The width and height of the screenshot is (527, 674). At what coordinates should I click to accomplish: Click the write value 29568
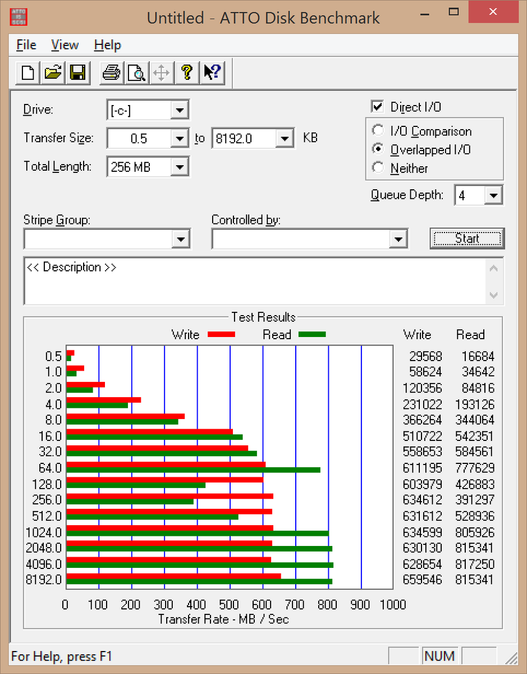coord(425,356)
